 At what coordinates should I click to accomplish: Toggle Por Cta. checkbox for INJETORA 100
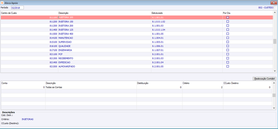coord(228,18)
